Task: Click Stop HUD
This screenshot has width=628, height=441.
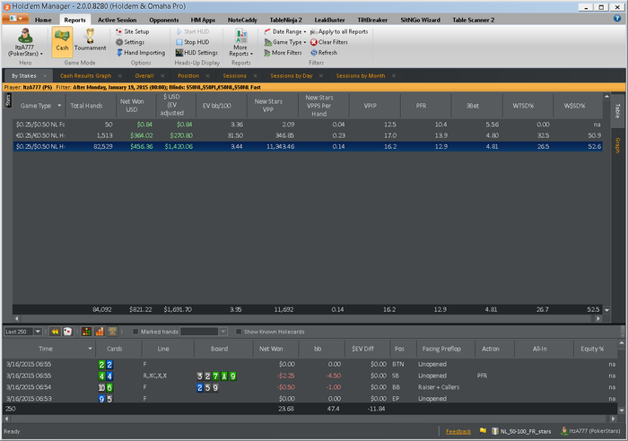Action: [193, 42]
